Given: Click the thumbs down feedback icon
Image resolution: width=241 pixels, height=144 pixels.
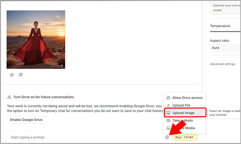Looking at the screenshot, I should (21, 74).
